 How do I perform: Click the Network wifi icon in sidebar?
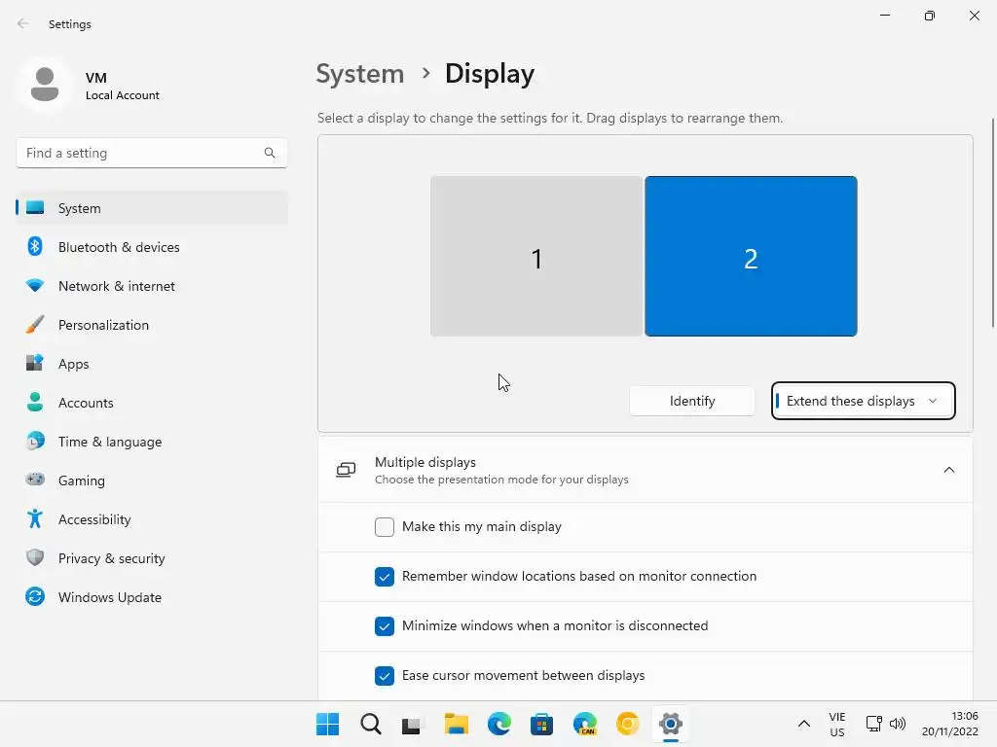click(x=35, y=286)
